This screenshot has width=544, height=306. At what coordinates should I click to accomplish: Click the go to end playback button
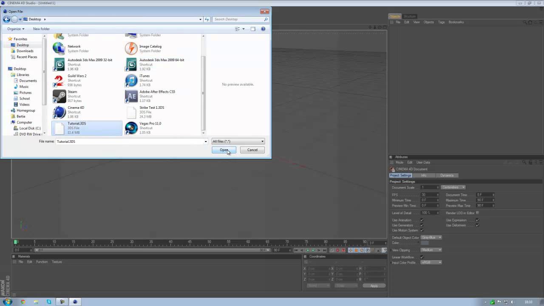324,250
